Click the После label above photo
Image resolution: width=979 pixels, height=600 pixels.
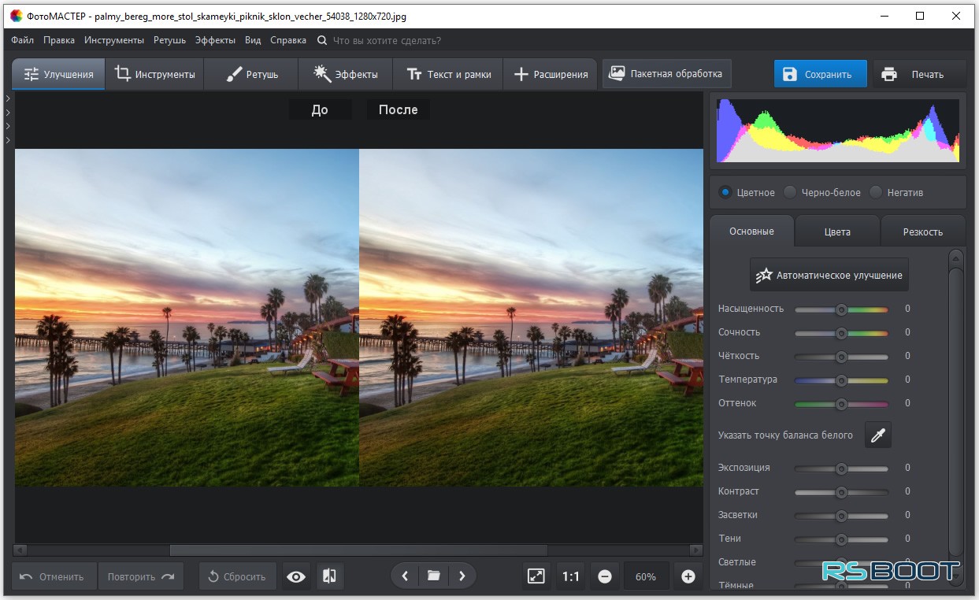(x=398, y=109)
